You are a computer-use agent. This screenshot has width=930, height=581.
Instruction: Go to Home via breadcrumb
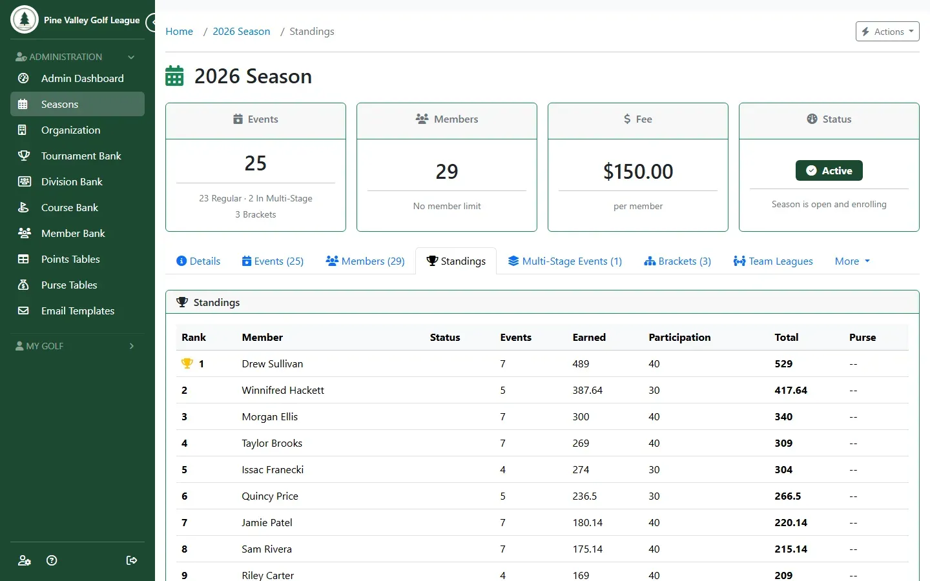pos(179,32)
